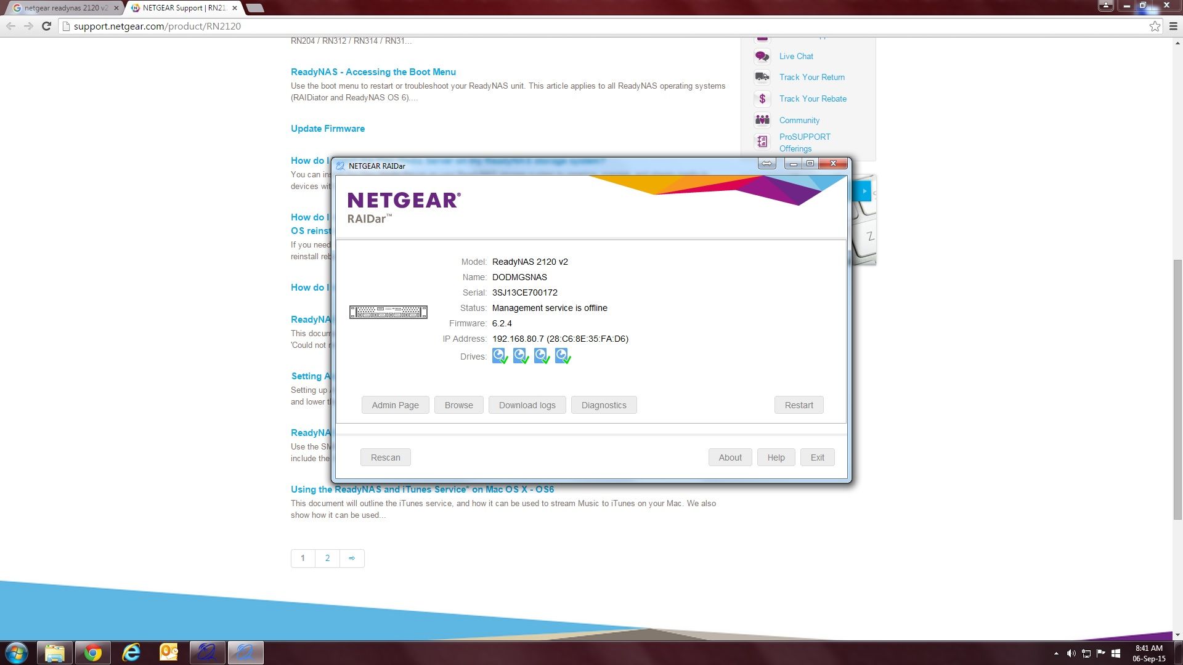Click the second drive status icon in RAIDar
Screen dimensions: 1183x665
[521, 356]
